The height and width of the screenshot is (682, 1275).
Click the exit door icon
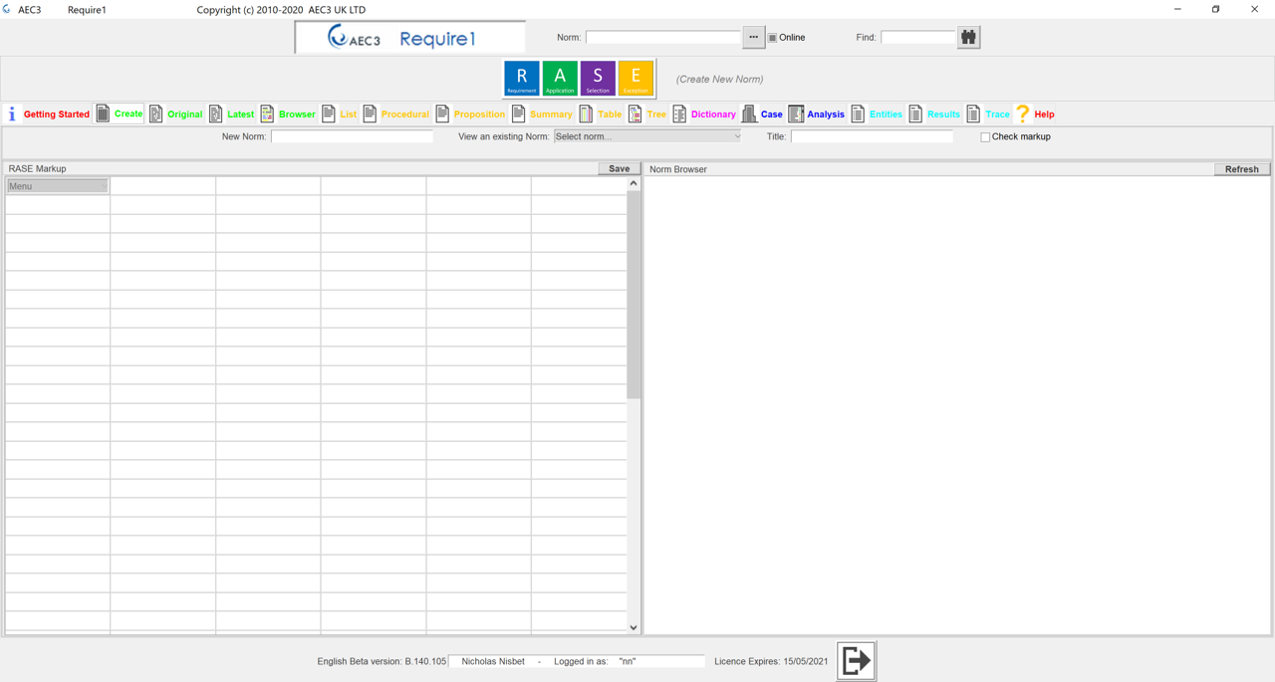pyautogui.click(x=857, y=660)
